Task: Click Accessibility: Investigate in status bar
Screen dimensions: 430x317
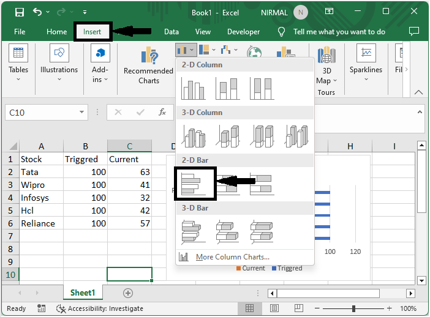Action: tap(100, 308)
